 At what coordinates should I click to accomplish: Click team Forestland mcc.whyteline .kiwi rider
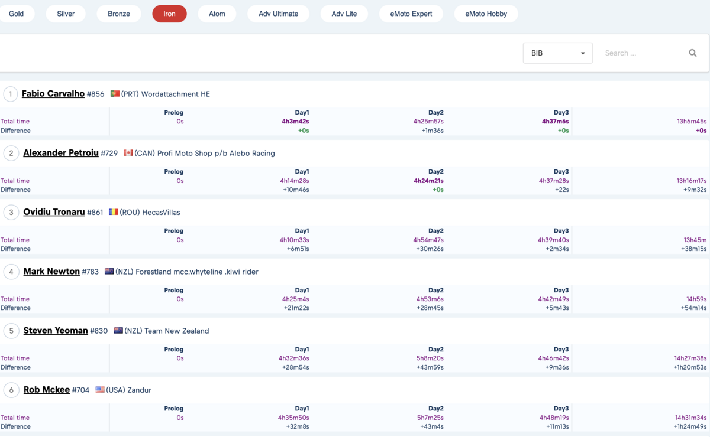pos(197,272)
